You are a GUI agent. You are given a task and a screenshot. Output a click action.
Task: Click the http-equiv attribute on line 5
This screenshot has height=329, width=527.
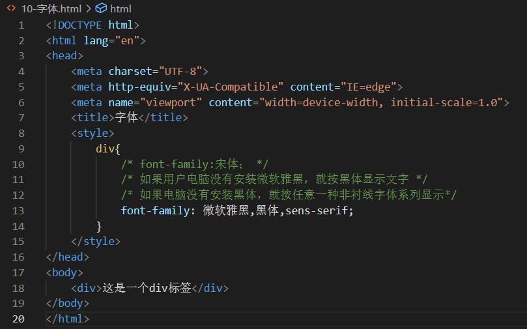[139, 87]
